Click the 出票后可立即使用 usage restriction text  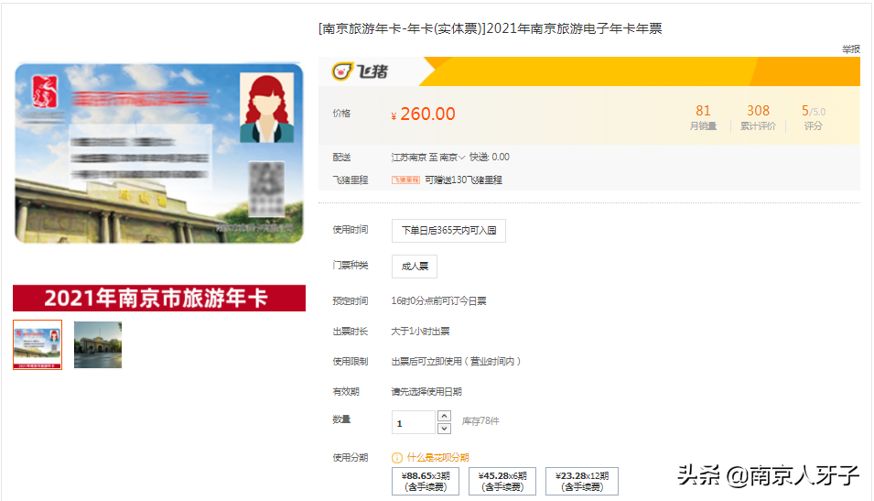tap(456, 362)
